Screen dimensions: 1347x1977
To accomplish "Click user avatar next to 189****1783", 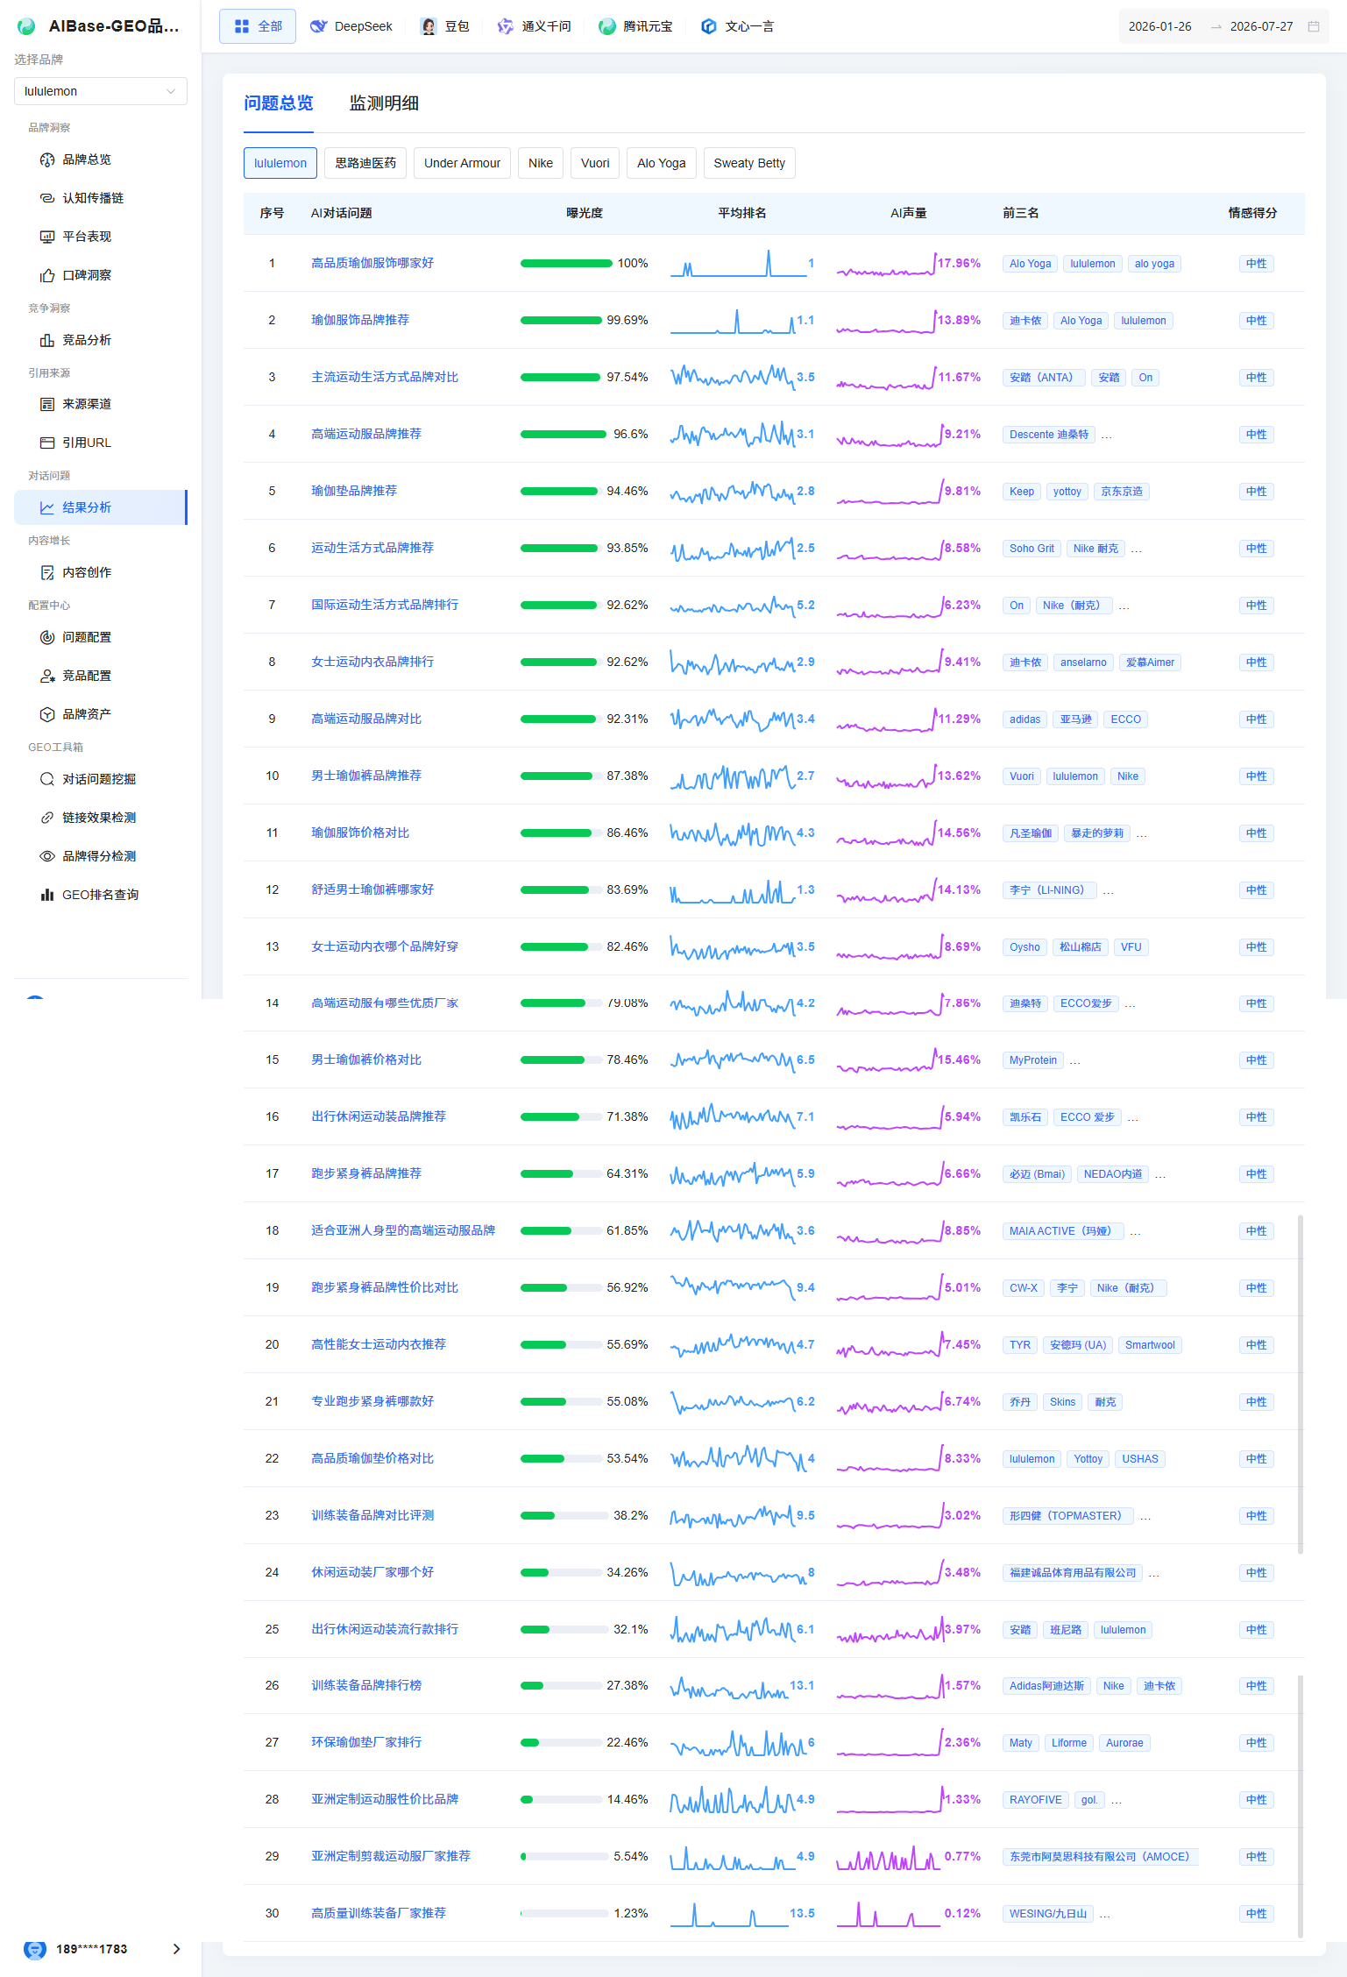I will point(35,1949).
